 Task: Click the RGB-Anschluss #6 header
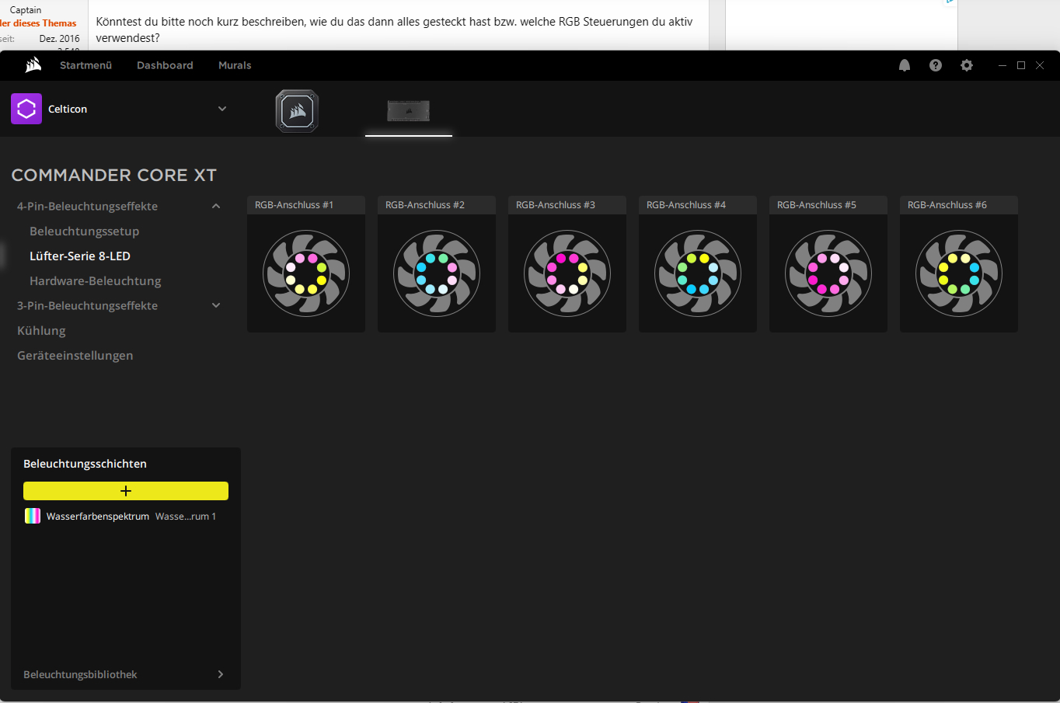pos(959,205)
